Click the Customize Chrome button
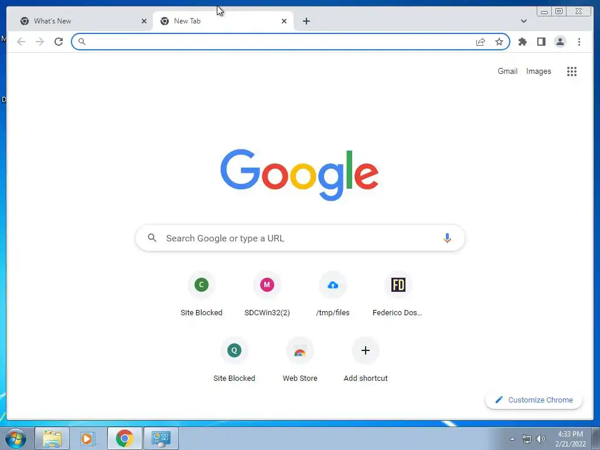This screenshot has height=450, width=600. (534, 400)
